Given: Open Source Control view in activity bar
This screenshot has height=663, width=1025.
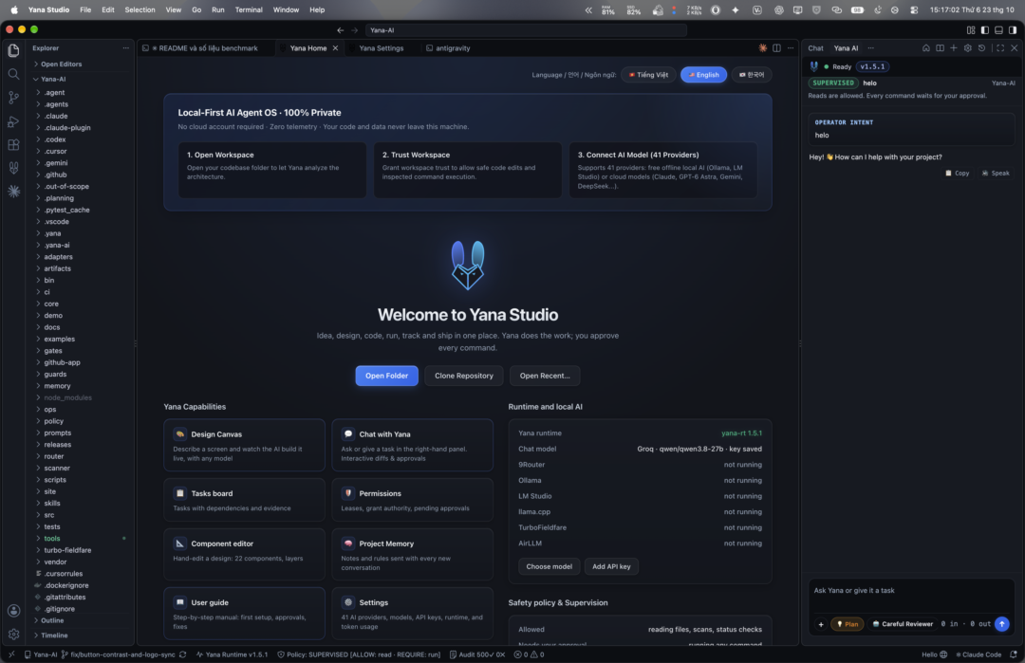Looking at the screenshot, I should tap(13, 98).
